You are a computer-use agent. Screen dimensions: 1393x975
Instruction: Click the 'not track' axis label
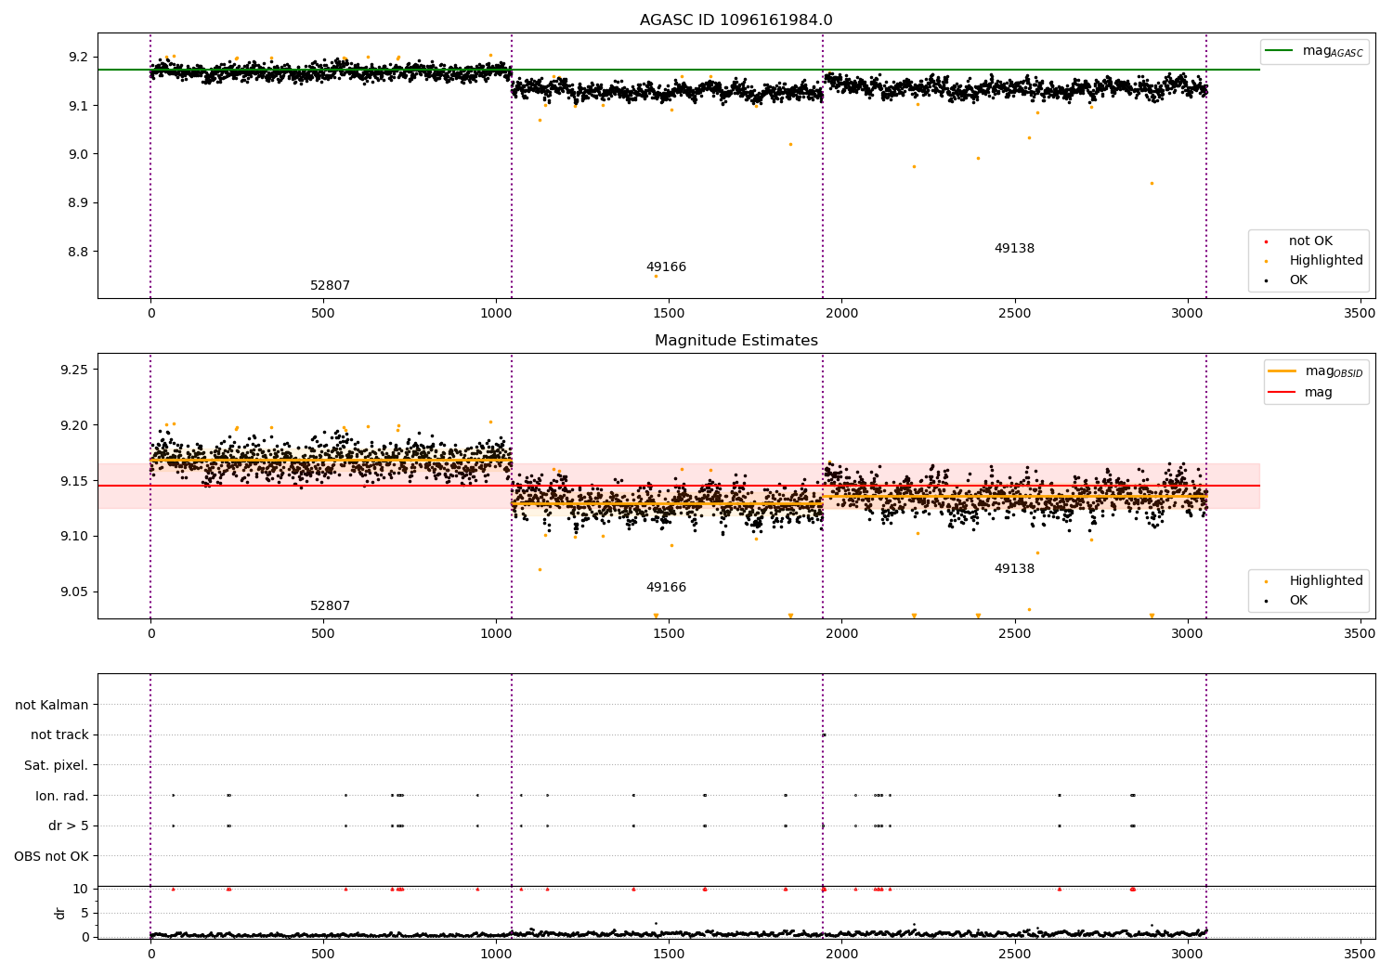point(59,735)
